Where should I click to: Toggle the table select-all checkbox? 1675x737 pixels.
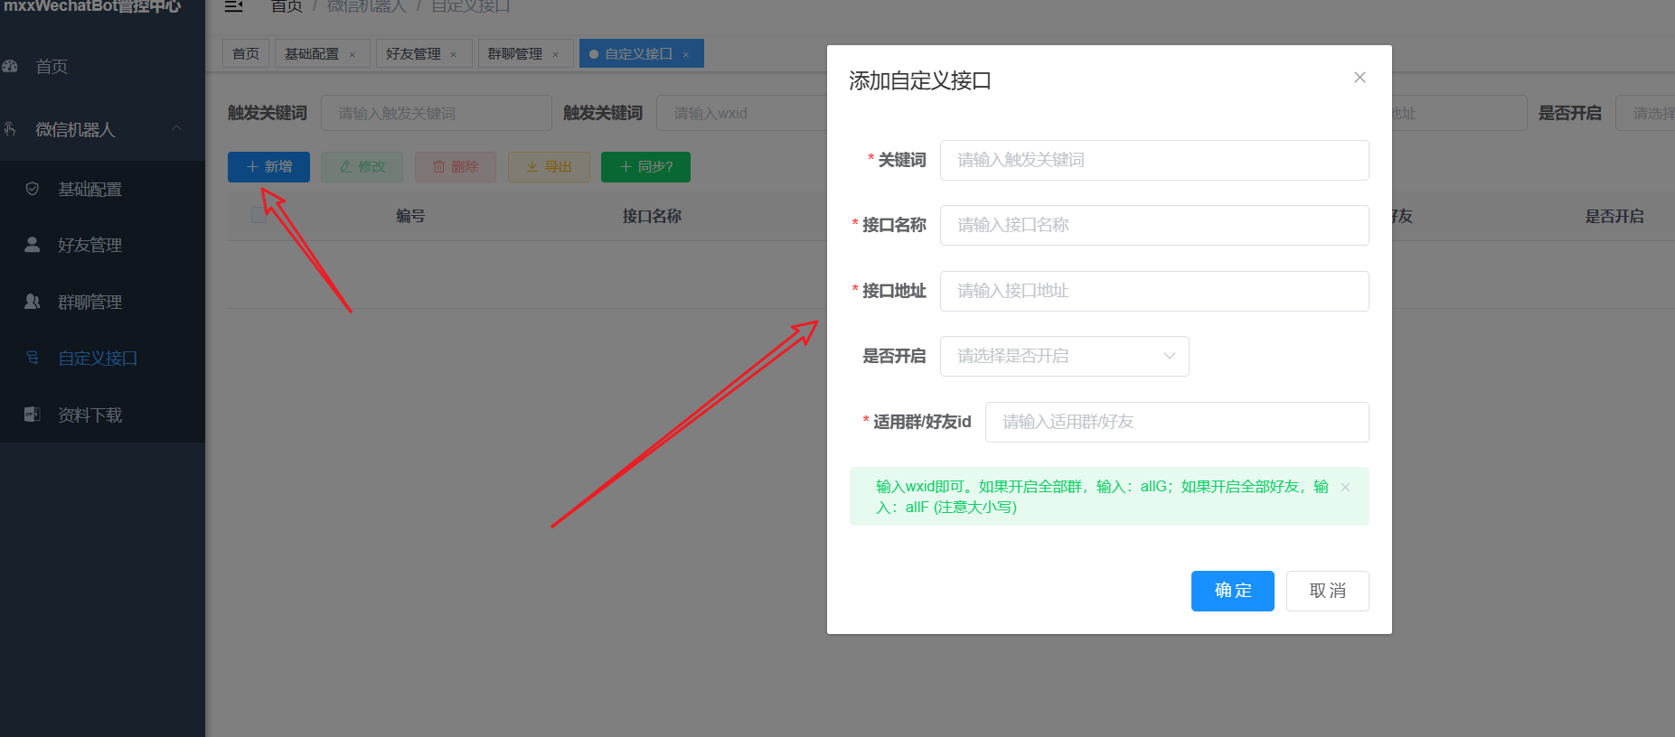(259, 216)
